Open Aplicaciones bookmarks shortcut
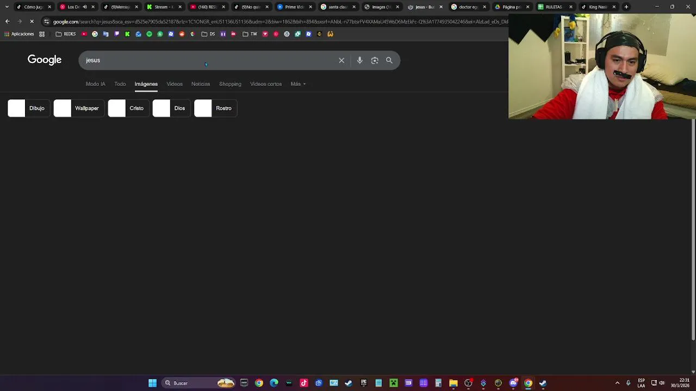The image size is (696, 391). coord(19,34)
